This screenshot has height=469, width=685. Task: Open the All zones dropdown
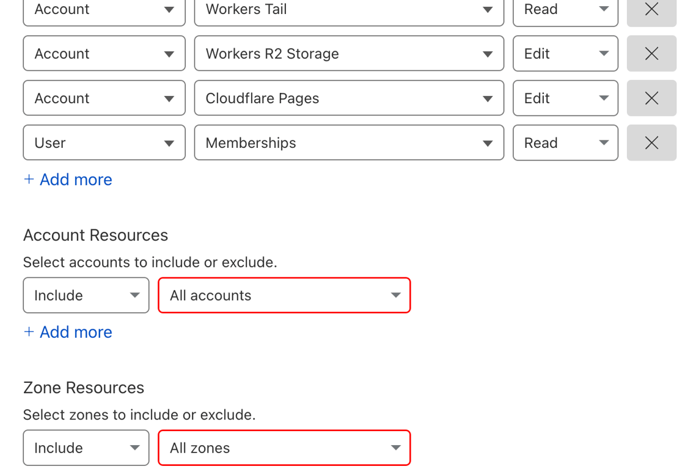pos(284,448)
